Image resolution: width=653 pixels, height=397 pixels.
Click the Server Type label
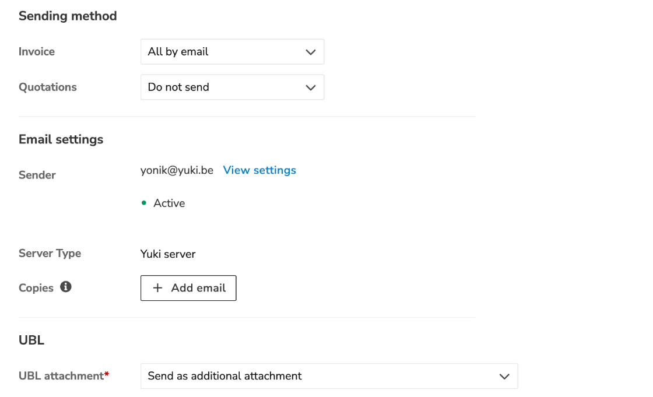click(x=50, y=253)
